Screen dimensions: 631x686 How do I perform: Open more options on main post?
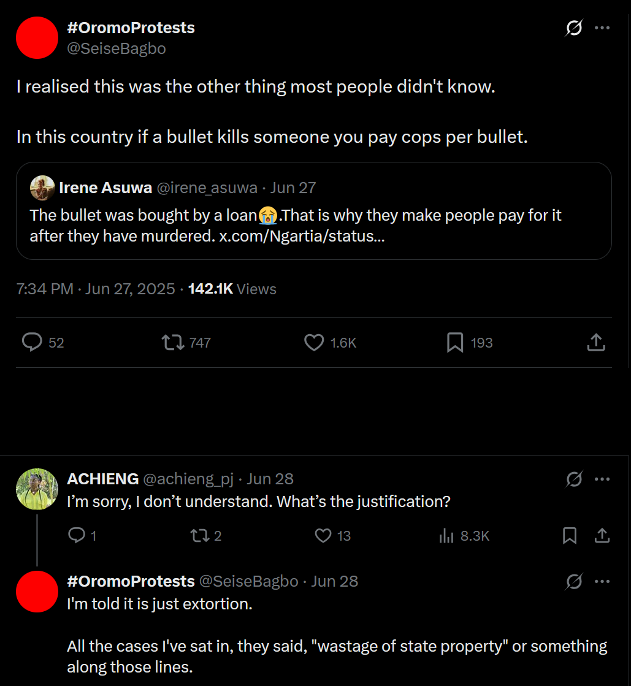pyautogui.click(x=602, y=28)
